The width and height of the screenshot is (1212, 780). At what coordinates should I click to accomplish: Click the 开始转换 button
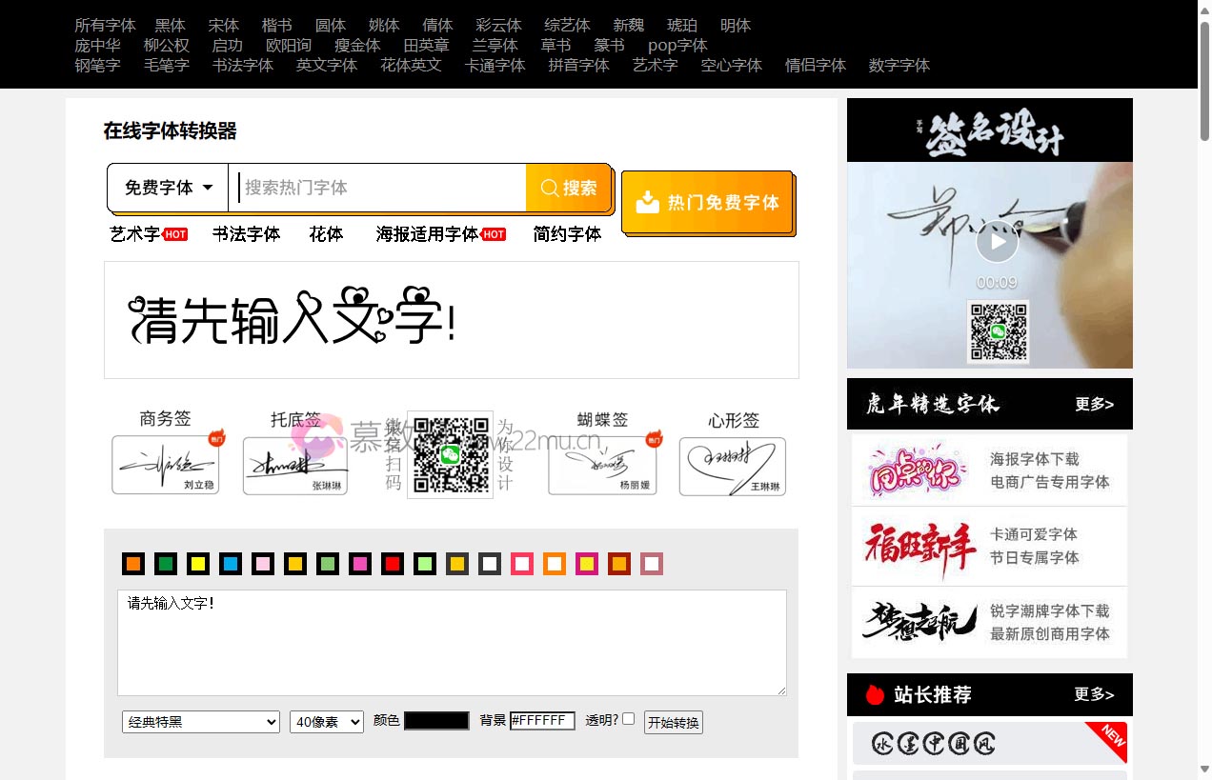point(673,722)
